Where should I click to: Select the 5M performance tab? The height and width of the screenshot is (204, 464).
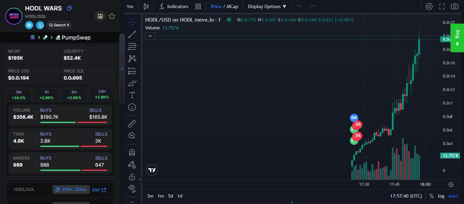pos(19,95)
